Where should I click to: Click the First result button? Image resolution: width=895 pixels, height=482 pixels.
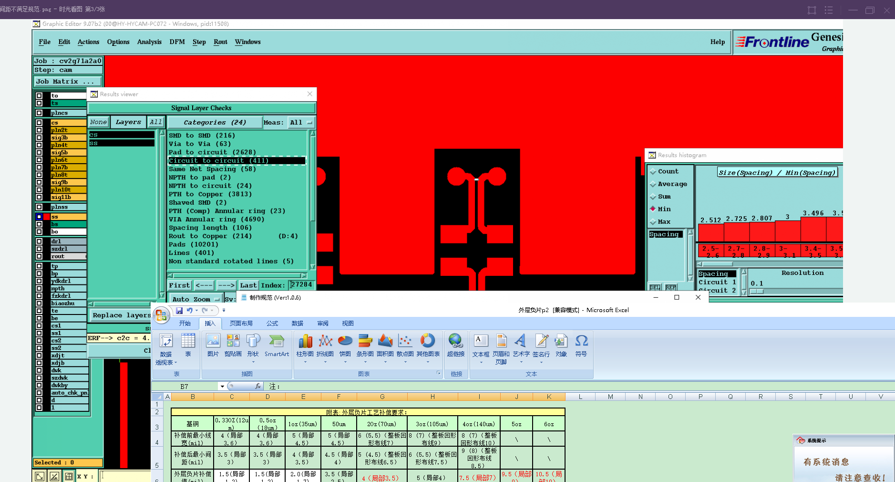(x=179, y=285)
